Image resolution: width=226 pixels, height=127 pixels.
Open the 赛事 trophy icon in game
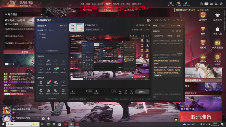pos(203,31)
